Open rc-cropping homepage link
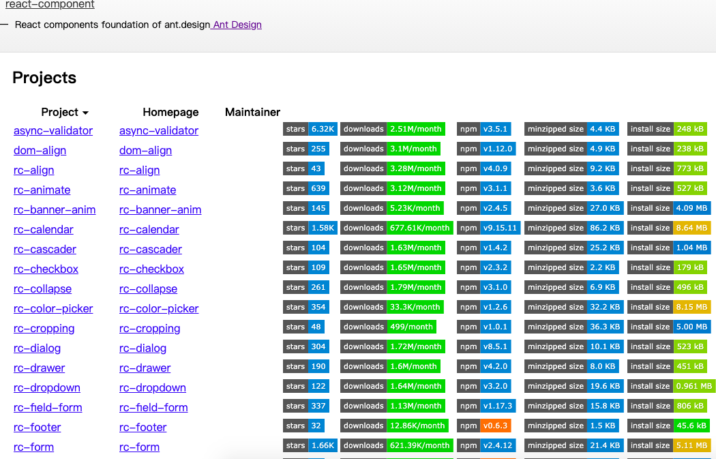716x459 pixels. tap(150, 328)
